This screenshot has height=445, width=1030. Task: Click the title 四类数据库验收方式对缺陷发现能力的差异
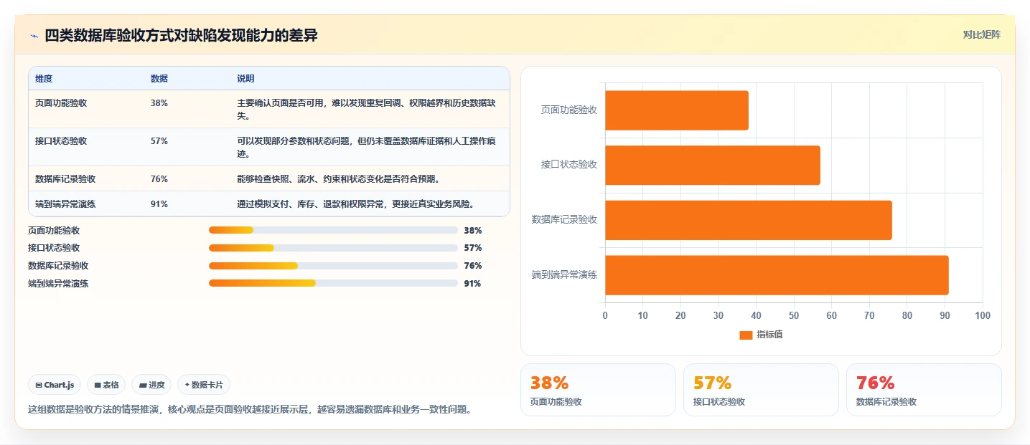pos(182,35)
